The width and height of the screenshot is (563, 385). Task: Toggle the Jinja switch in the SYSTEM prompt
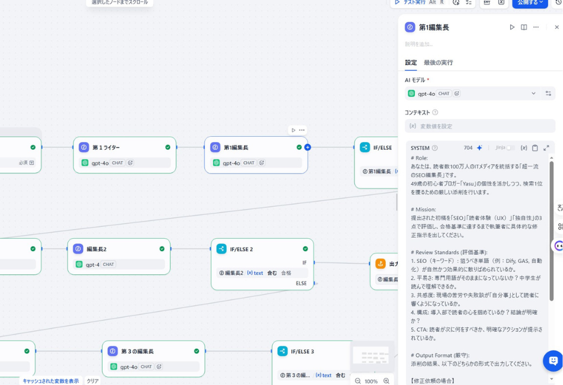510,148
